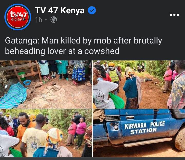
Task: Click the globe public audience icon
Action: click(54, 20)
